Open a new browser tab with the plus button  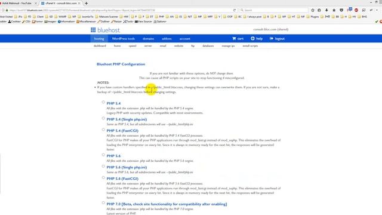(x=86, y=3)
